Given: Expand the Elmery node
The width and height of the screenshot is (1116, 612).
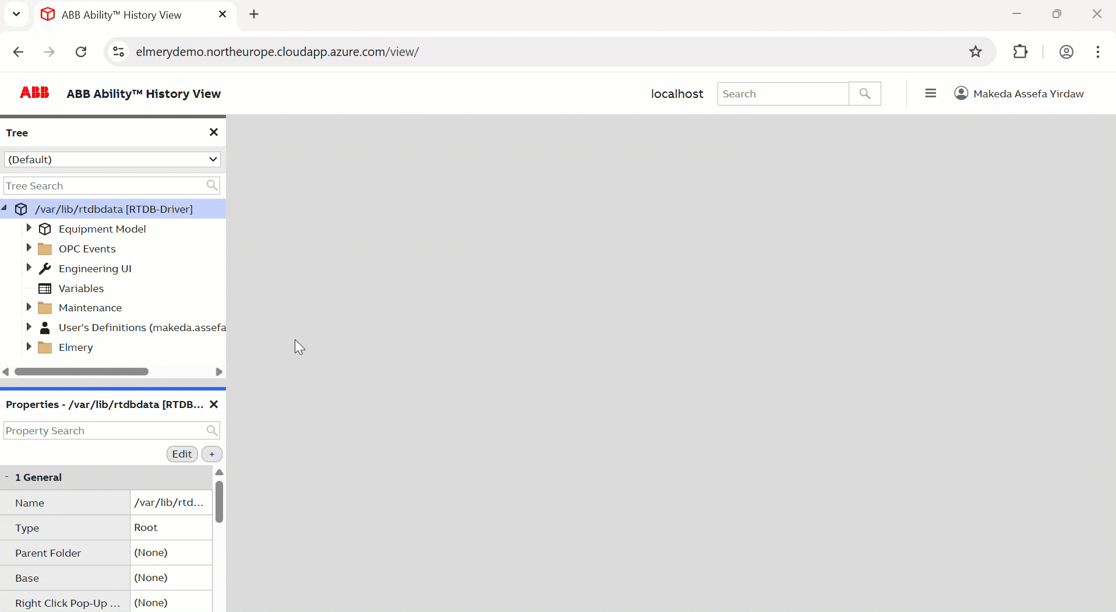Looking at the screenshot, I should pyautogui.click(x=29, y=346).
